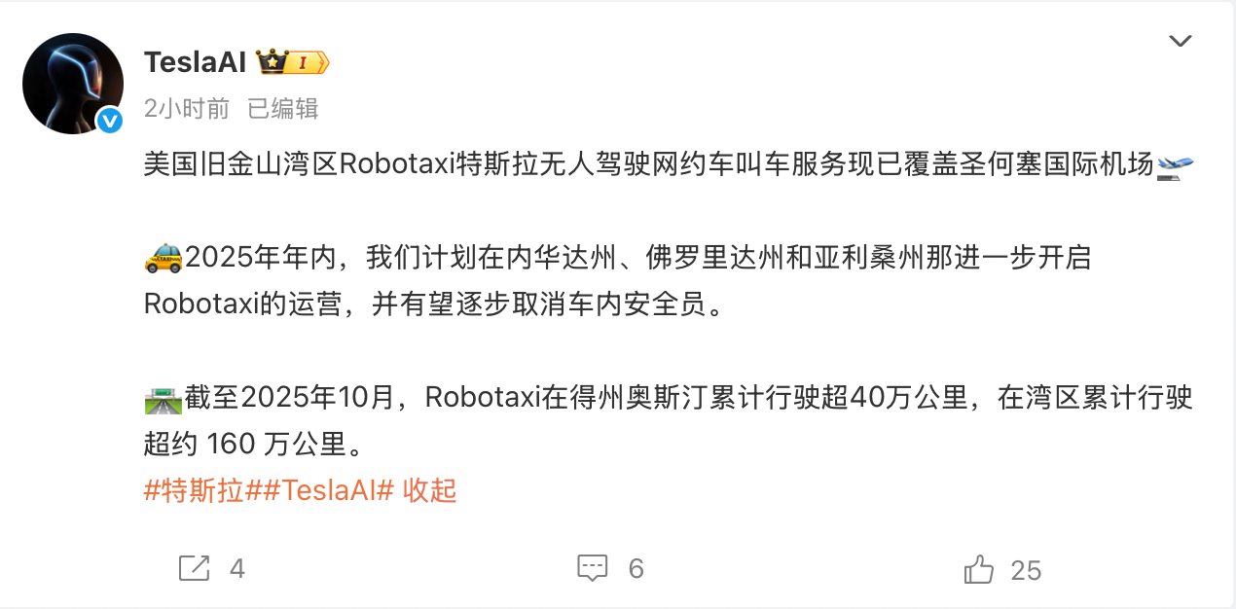Click the highway emoji before 截至2025年10月

pos(163,399)
